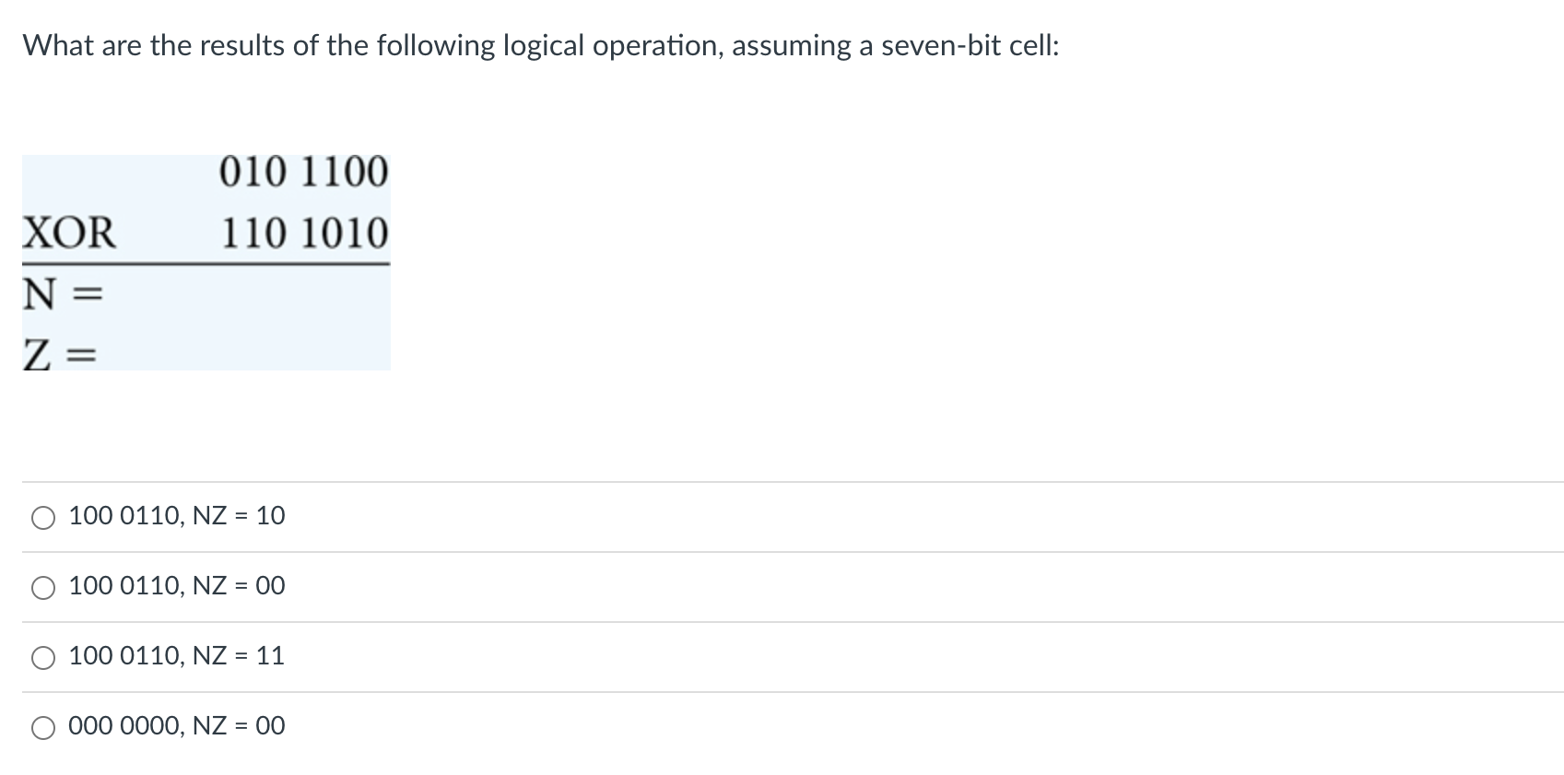
Task: Click the word "assuming" in the question
Action: click(x=792, y=46)
